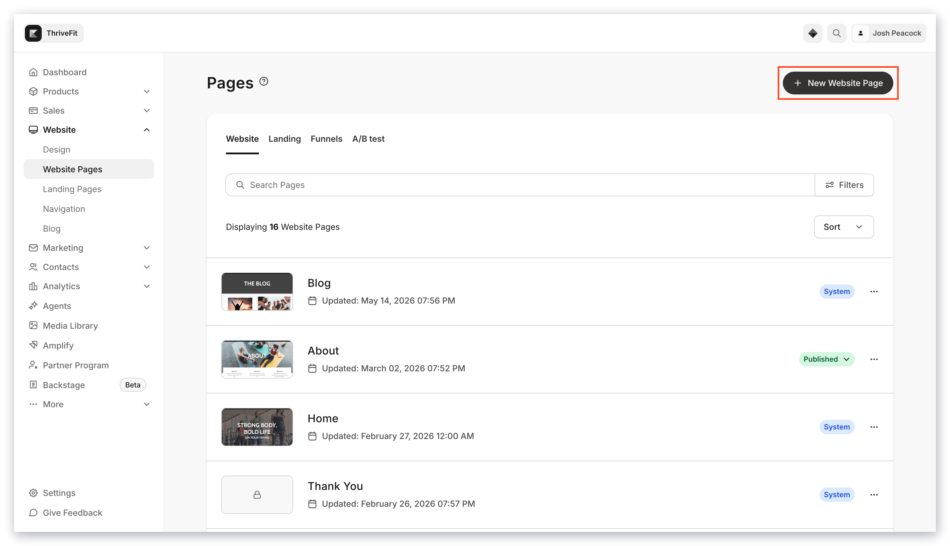Open more options for Home page
Viewport: 950px width, 546px height.
874,427
